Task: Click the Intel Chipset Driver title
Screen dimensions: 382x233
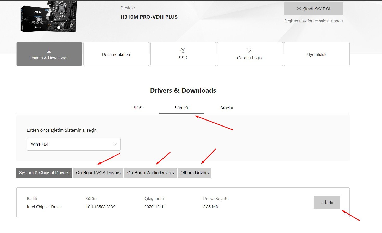Action: (45, 207)
